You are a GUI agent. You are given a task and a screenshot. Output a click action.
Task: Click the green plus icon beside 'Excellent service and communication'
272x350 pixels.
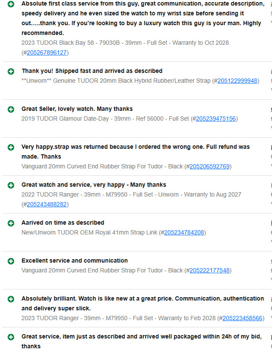click(11, 261)
